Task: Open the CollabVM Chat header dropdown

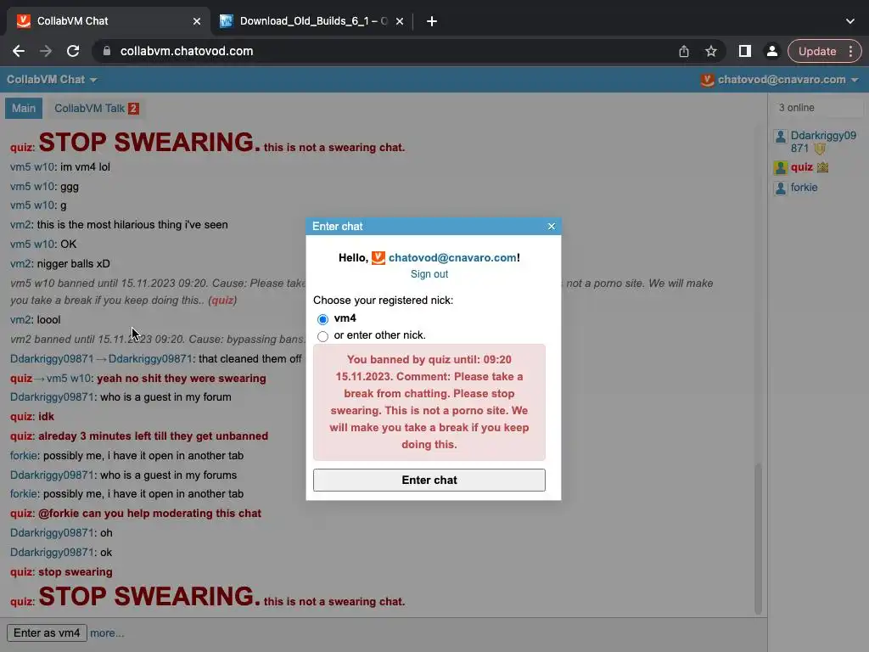Action: point(52,79)
